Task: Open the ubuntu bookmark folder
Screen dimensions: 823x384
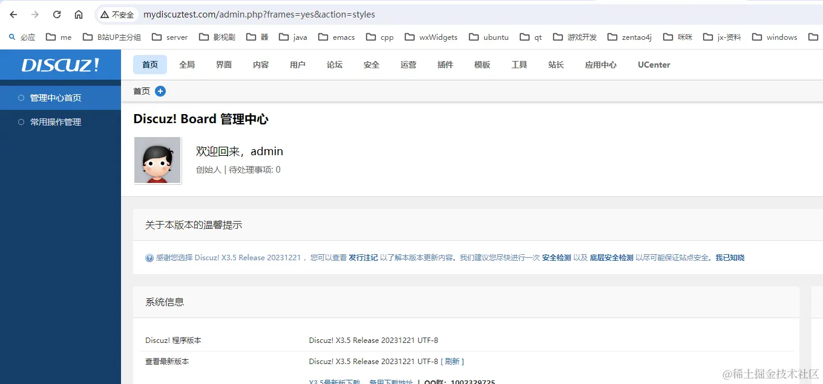Action: tap(489, 37)
